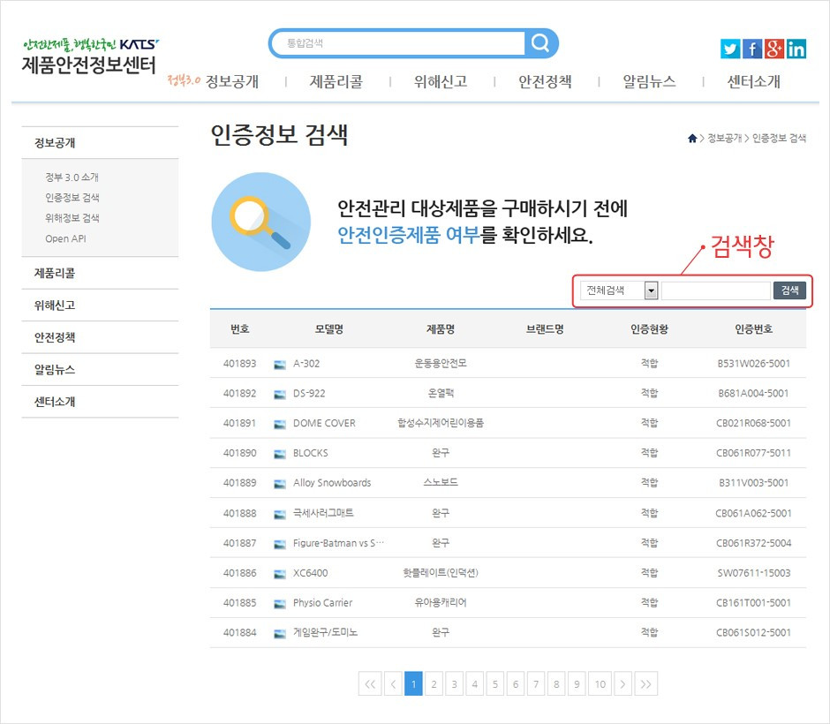Open the LinkedIn social icon
The image size is (830, 724).
[x=796, y=49]
